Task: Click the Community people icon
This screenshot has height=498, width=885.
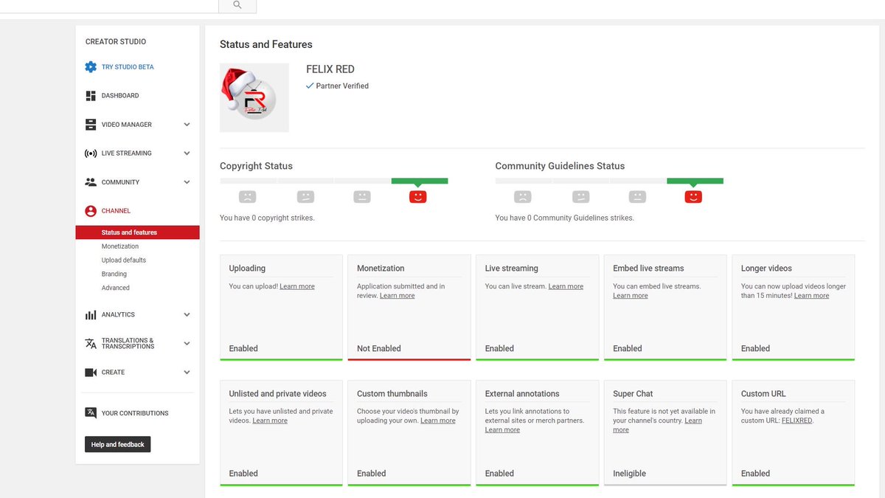Action: click(91, 182)
